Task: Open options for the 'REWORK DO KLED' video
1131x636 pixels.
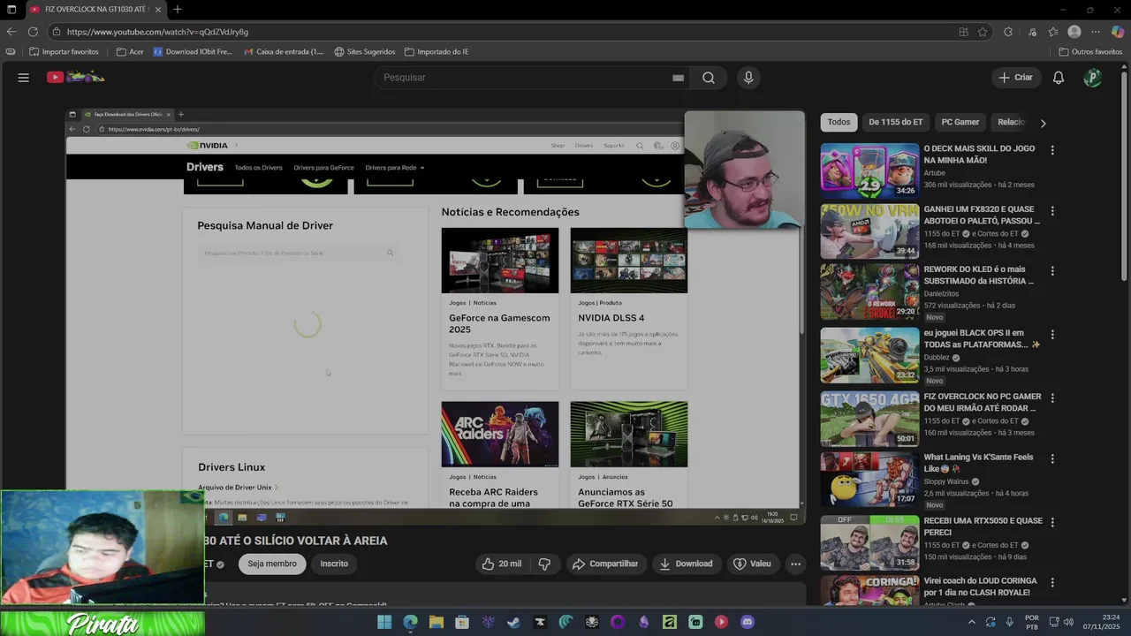Action: (x=1052, y=272)
